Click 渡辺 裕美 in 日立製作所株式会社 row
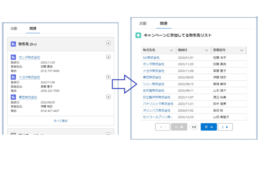This screenshot has width=260, height=173. (219, 97)
